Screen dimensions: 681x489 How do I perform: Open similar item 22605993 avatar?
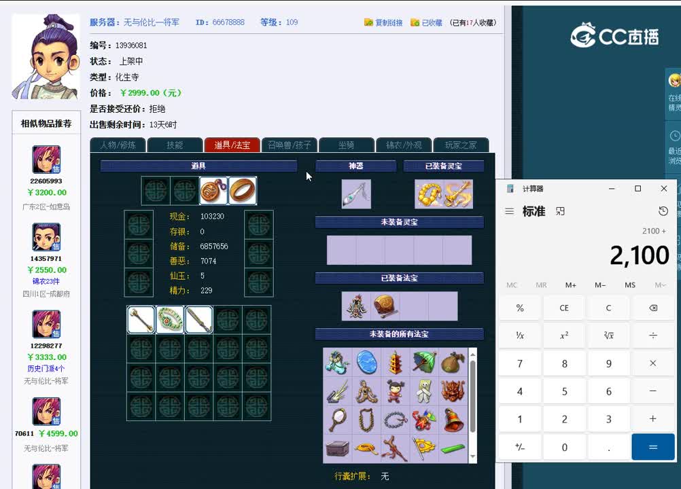coord(46,159)
